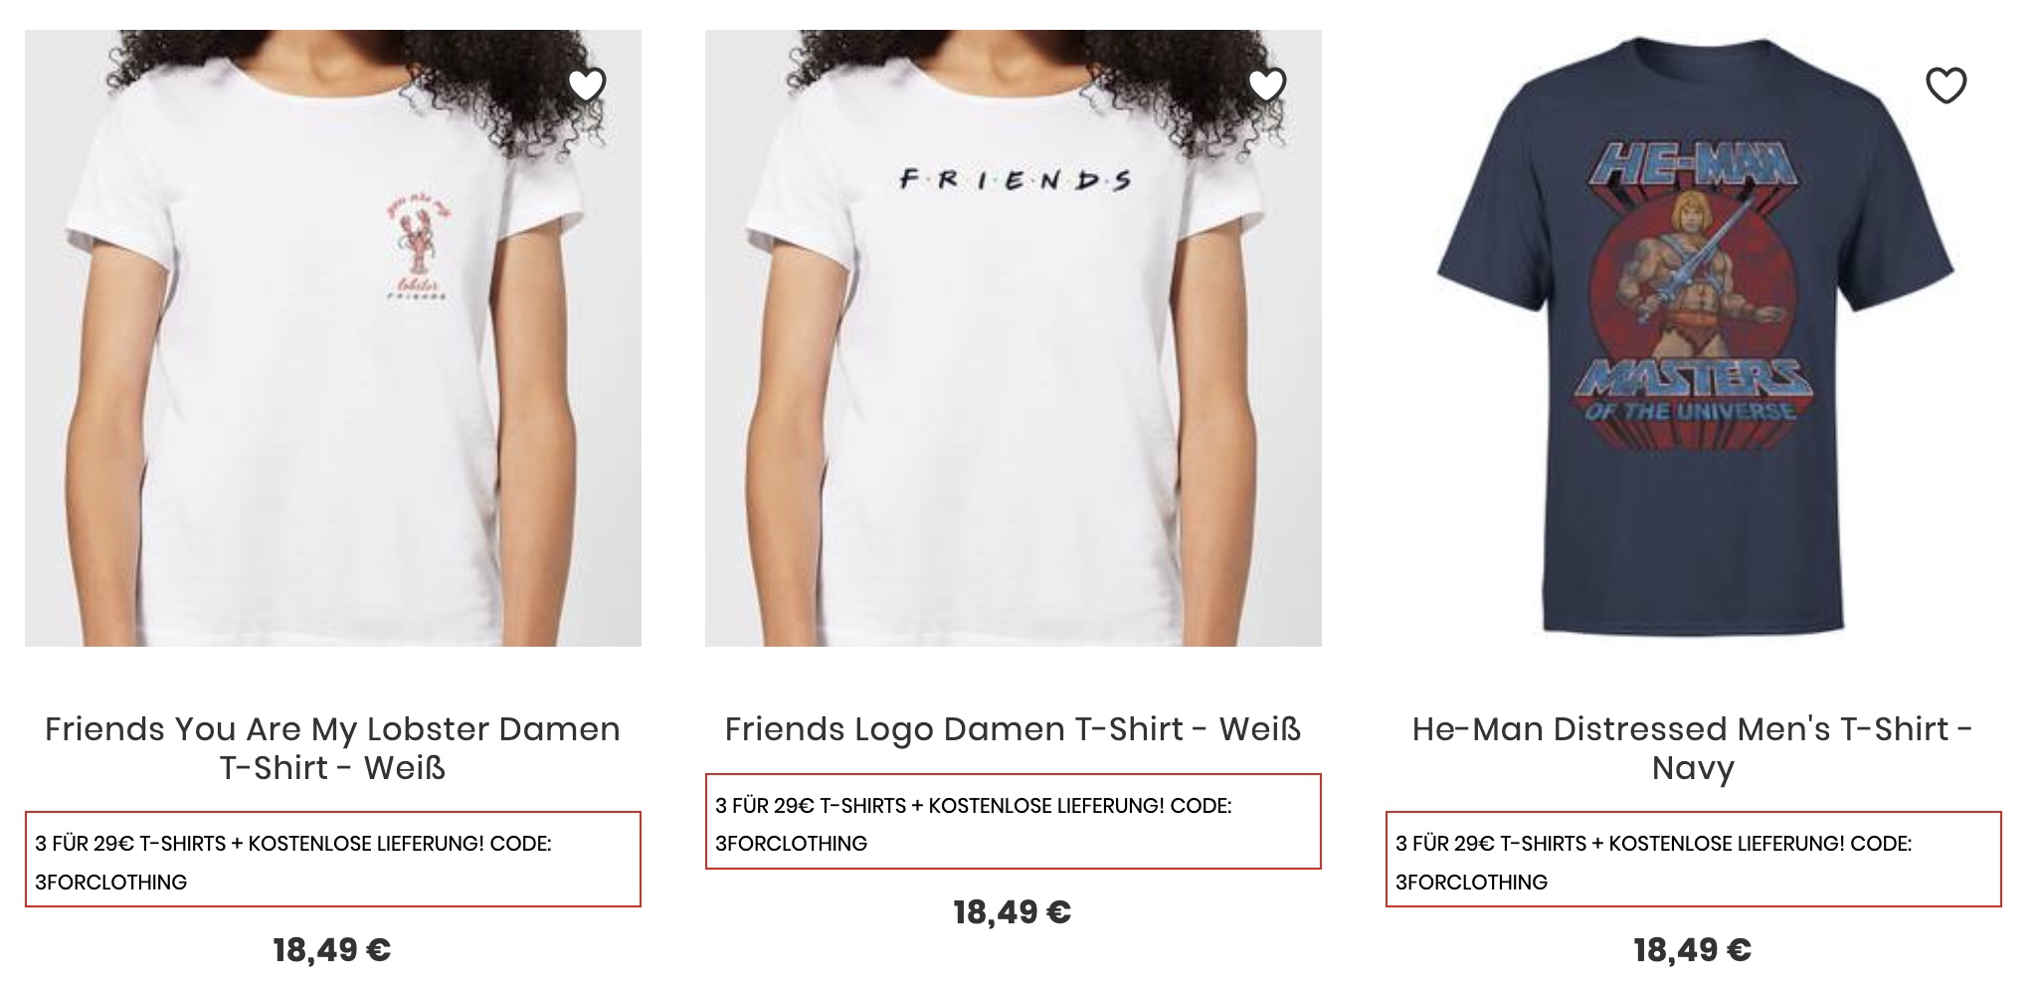Click the 18,49 € price under the Friends Logo shirt

[1013, 912]
